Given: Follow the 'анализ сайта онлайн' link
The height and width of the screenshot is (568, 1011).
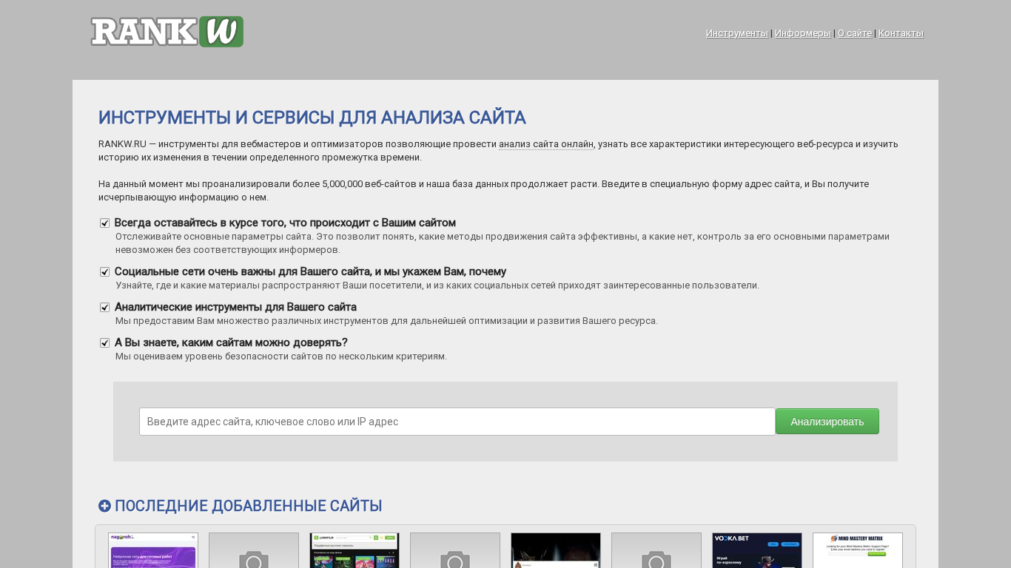Looking at the screenshot, I should pyautogui.click(x=545, y=144).
